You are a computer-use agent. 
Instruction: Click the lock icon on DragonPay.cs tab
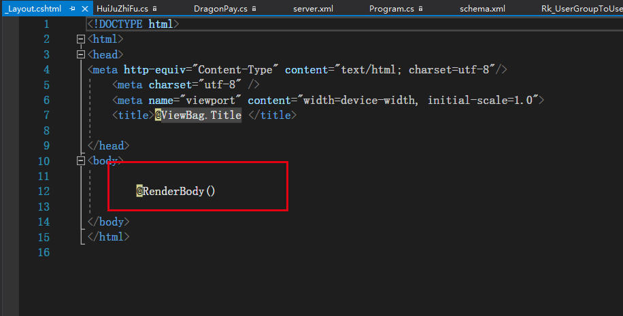tap(253, 9)
